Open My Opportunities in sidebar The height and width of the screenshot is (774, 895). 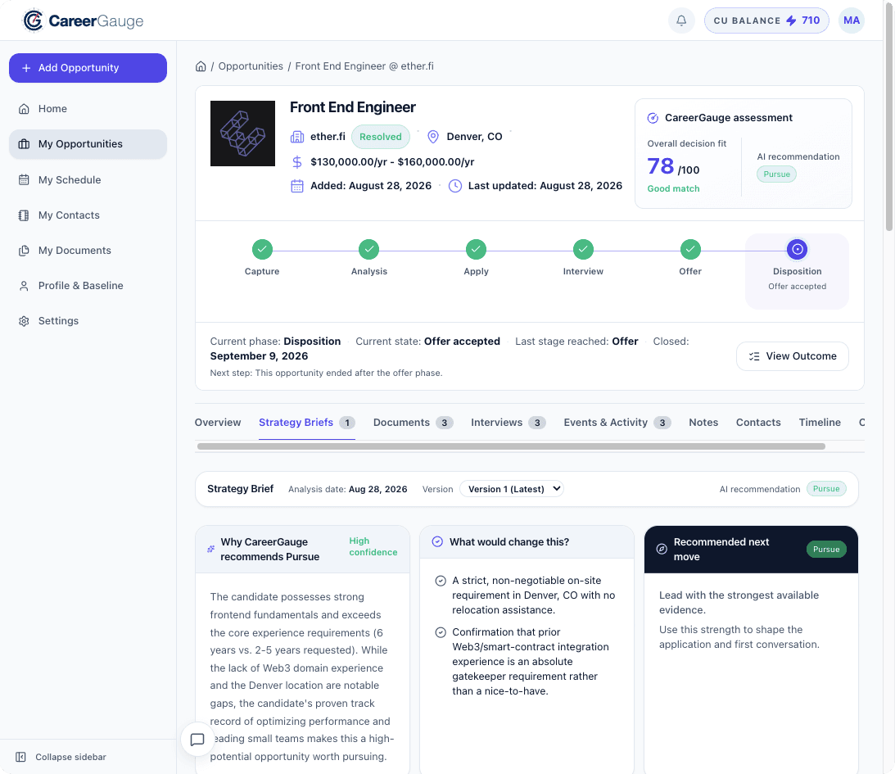coord(88,144)
